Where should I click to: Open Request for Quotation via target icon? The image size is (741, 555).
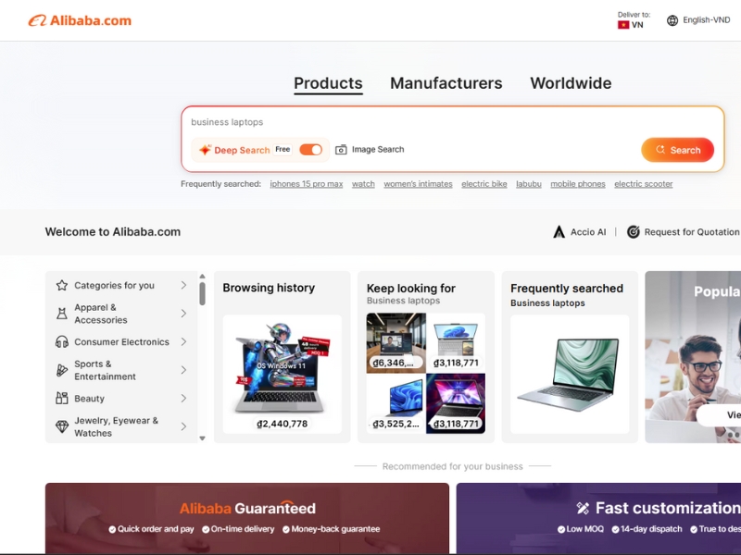coord(635,231)
